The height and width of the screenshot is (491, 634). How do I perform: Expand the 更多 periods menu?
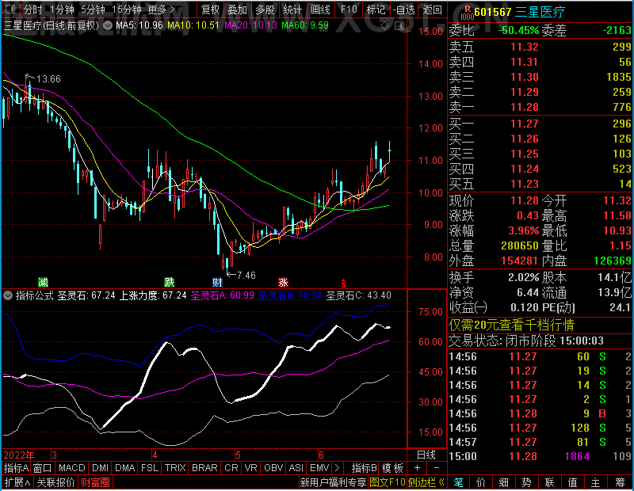162,10
